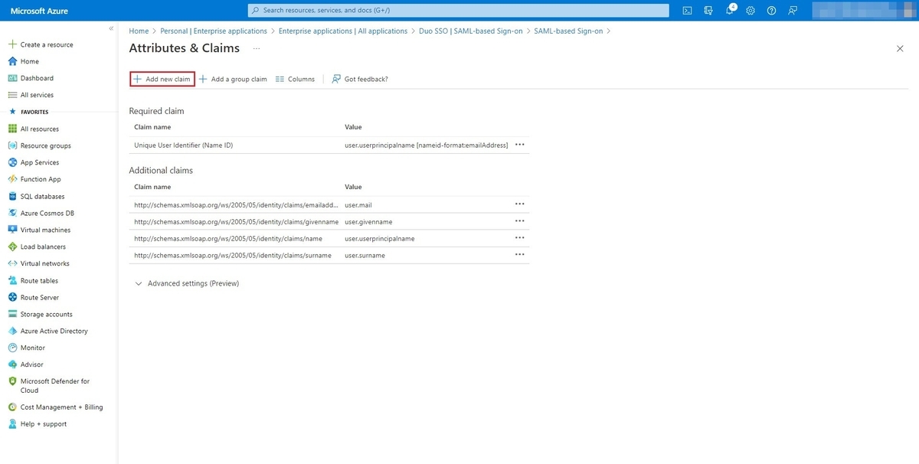This screenshot has height=464, width=919.
Task: Open ellipsis menu for emailaddress claim row
Action: pos(520,204)
